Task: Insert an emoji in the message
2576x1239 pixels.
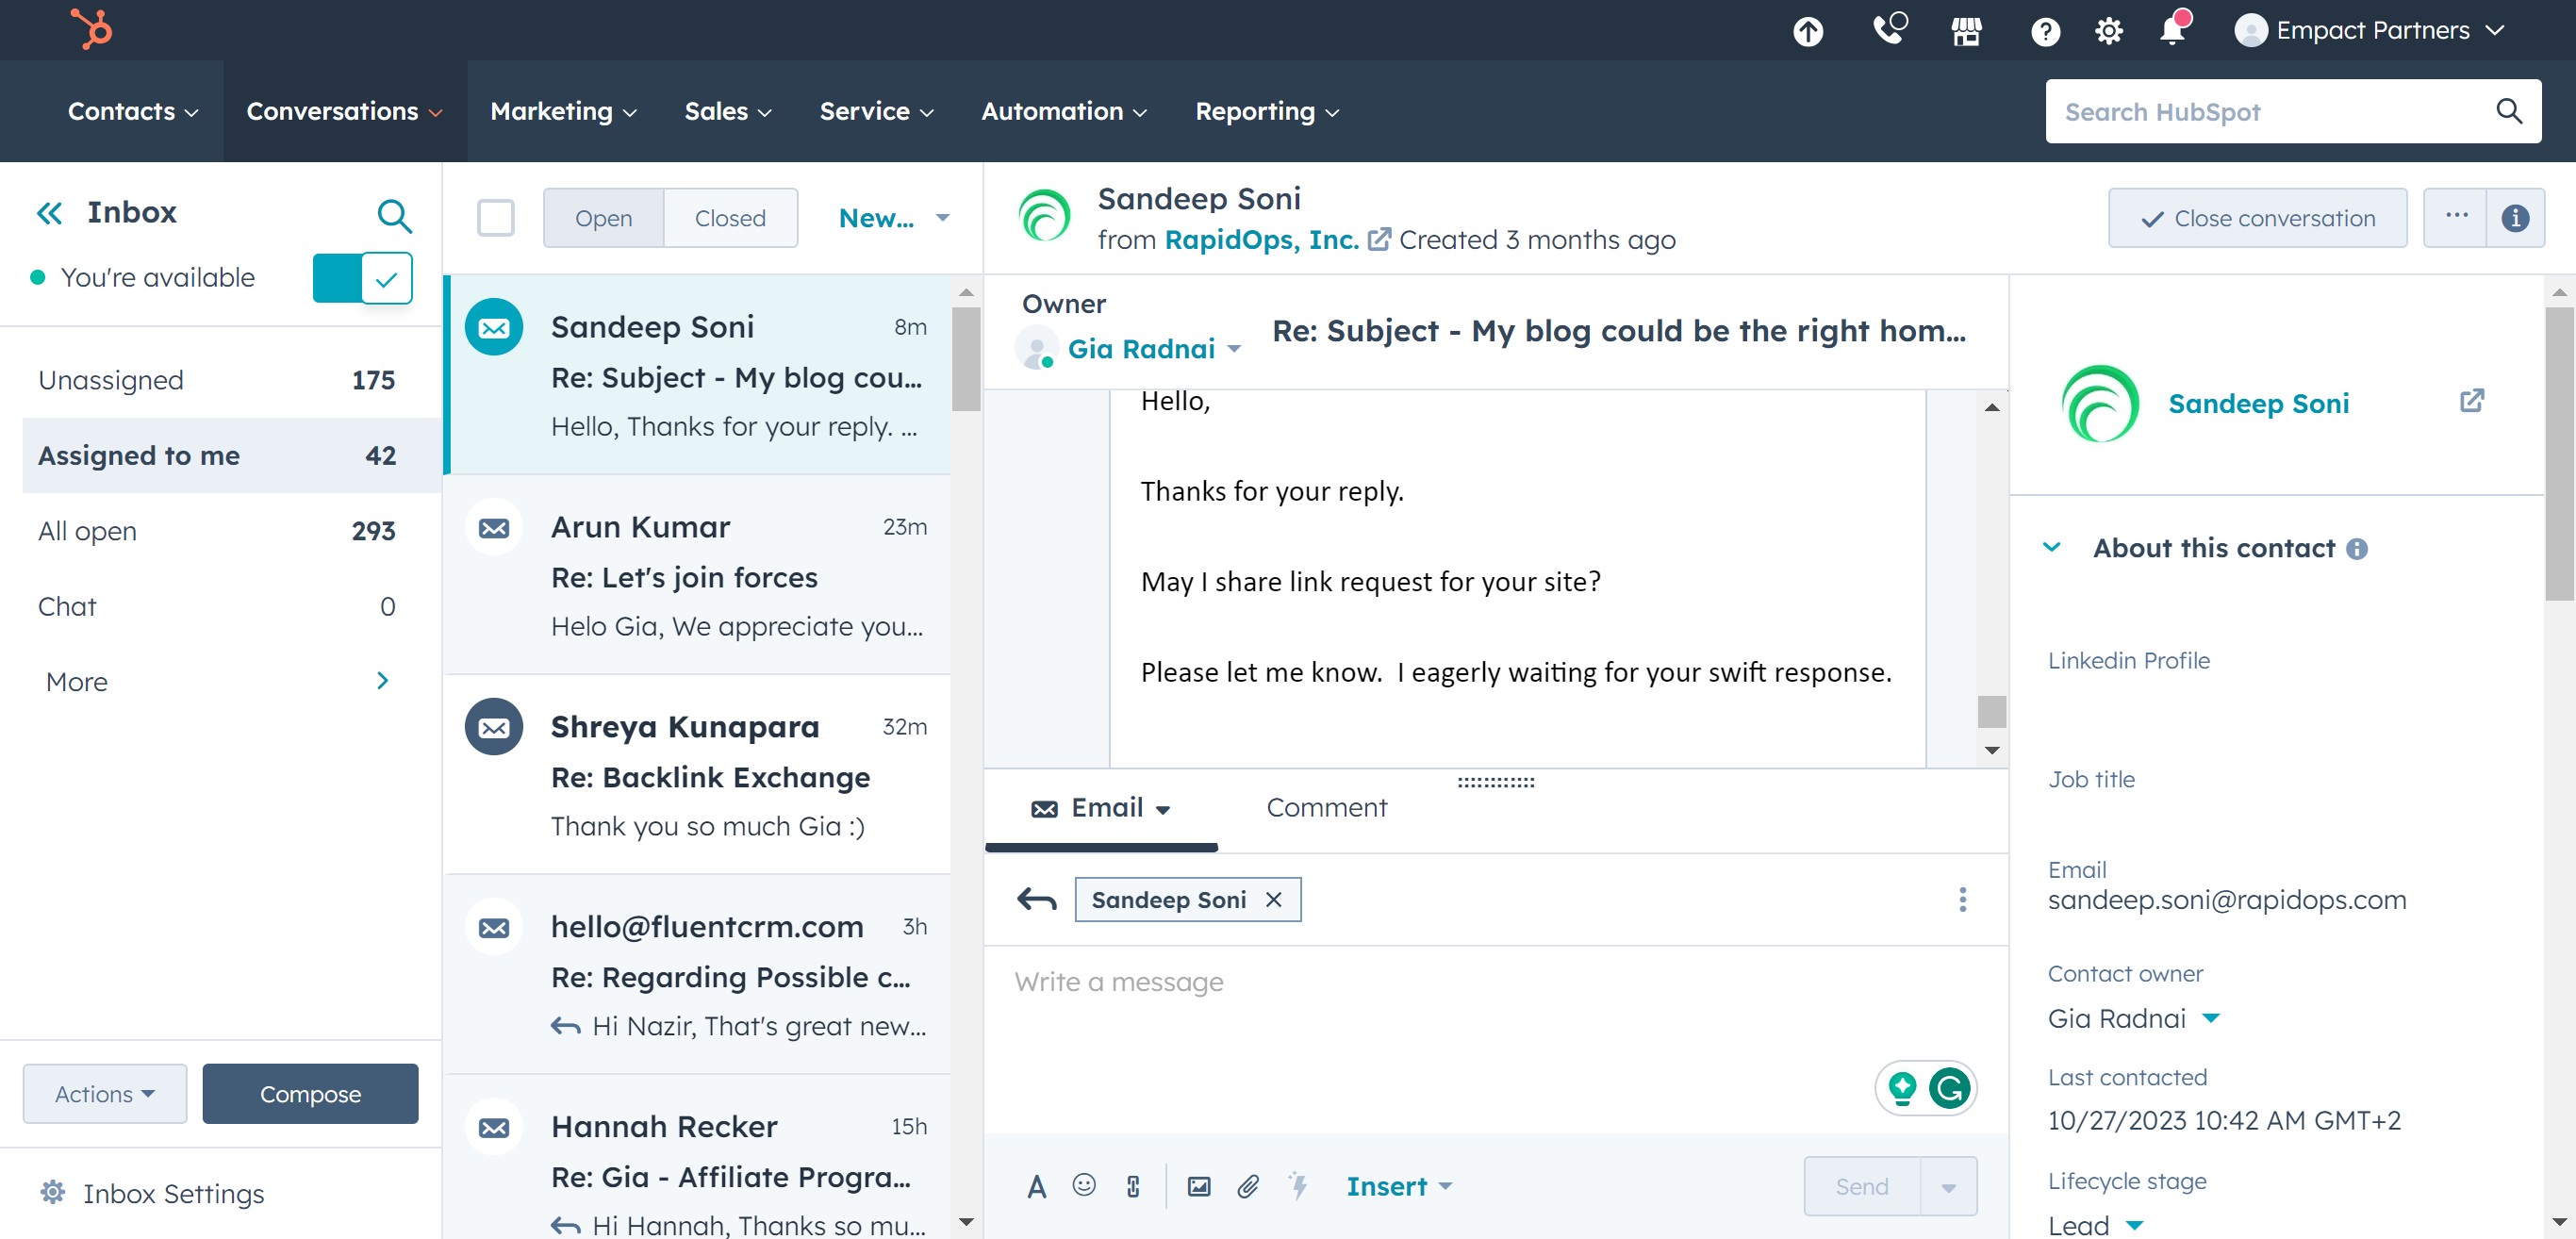Action: (1083, 1186)
